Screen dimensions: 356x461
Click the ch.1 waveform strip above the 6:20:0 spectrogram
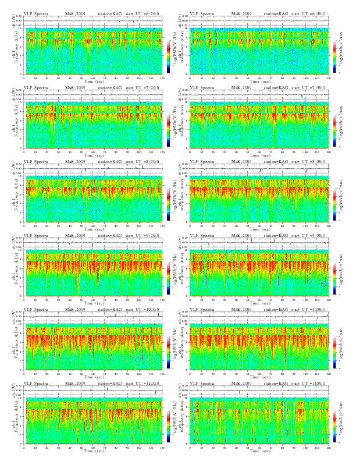(x=93, y=21)
